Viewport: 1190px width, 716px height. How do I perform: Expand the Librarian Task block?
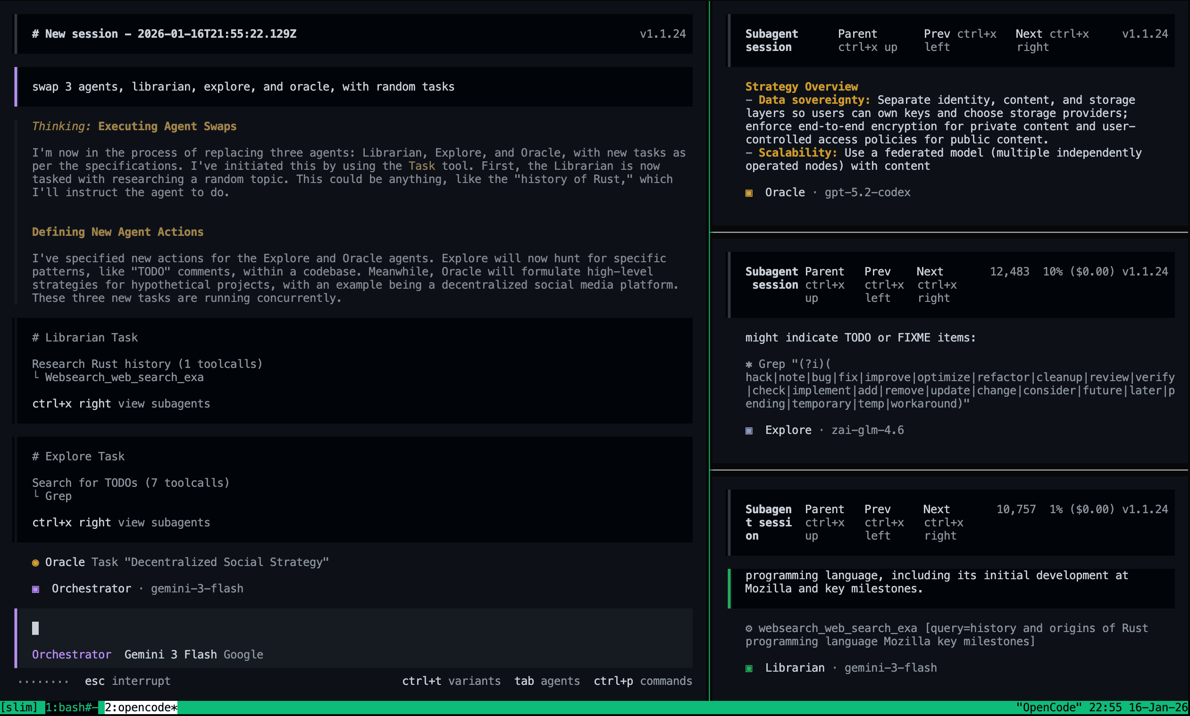[x=85, y=337]
